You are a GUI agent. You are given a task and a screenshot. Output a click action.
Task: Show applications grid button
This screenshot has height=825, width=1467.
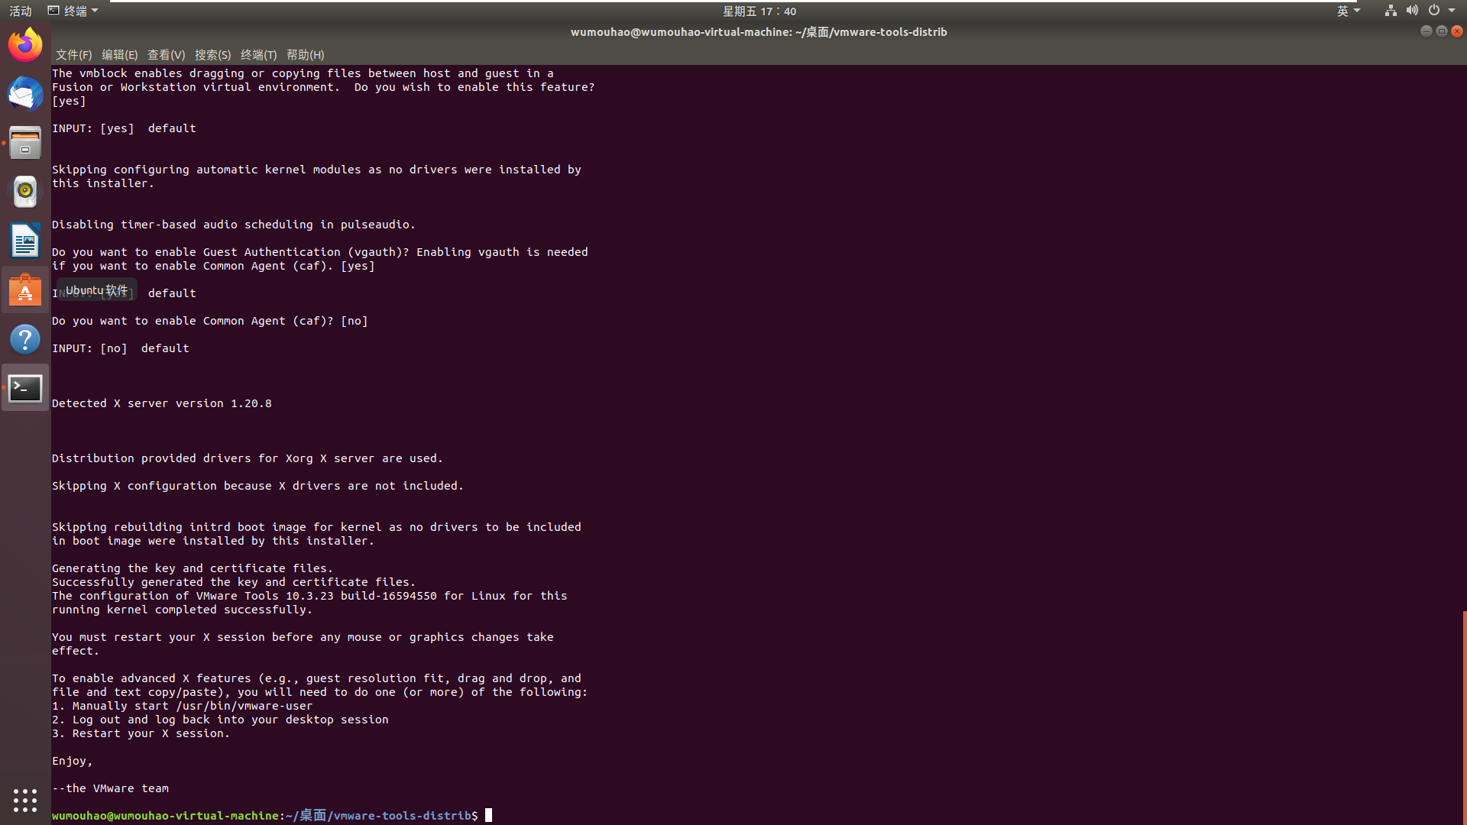[x=25, y=800]
